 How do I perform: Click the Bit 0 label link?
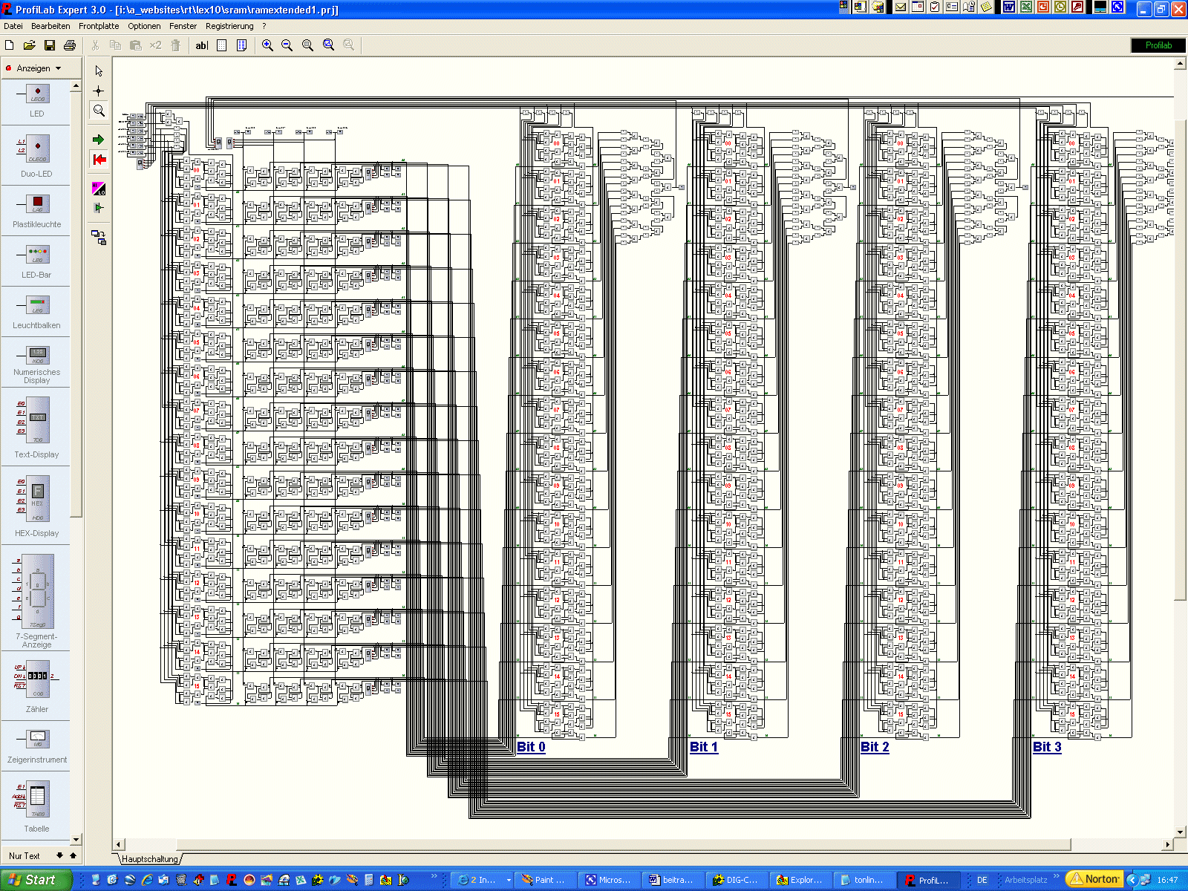point(531,747)
